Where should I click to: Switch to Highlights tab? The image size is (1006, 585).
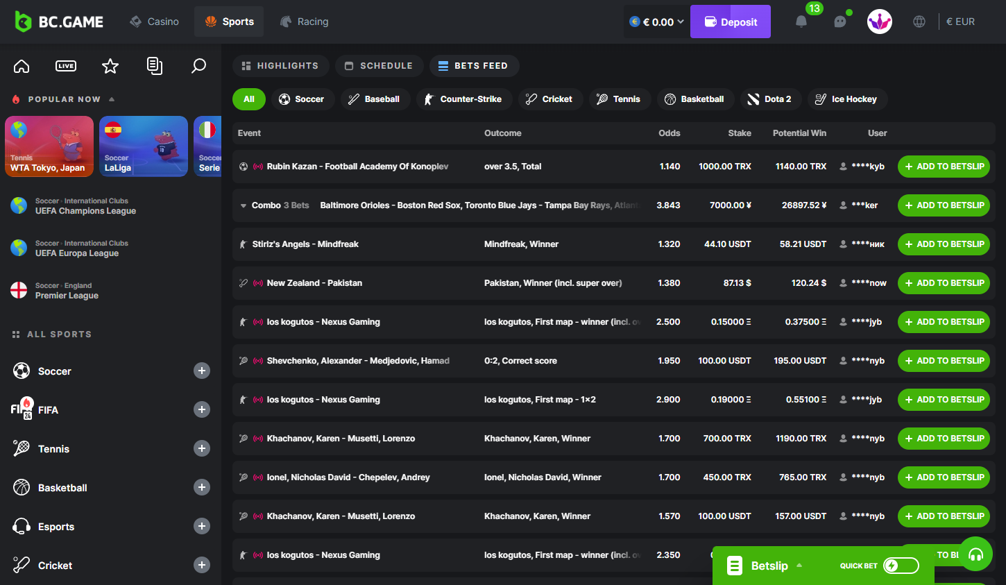click(x=280, y=66)
